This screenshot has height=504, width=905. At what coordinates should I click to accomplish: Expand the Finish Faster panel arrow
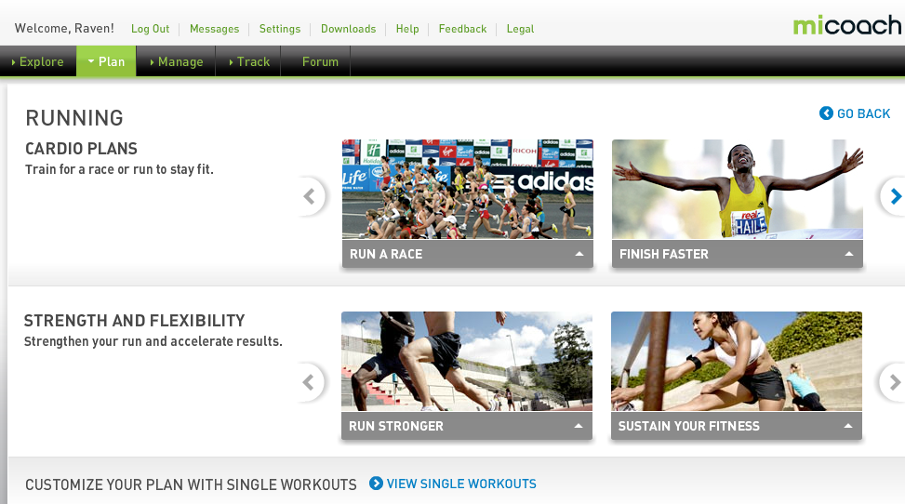(x=849, y=254)
